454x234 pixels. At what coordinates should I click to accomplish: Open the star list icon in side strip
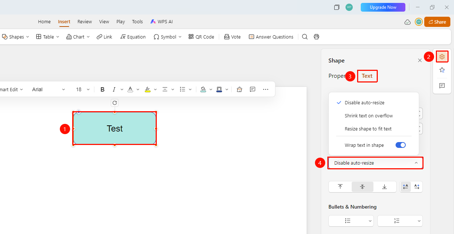point(442,70)
